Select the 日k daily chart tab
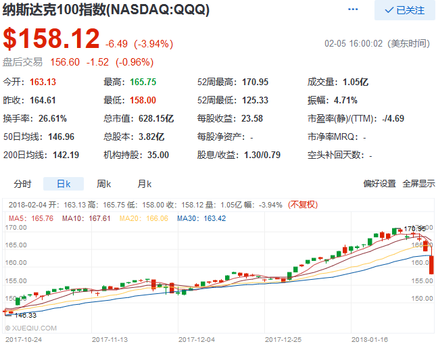This screenshot has width=436, height=346. [64, 184]
